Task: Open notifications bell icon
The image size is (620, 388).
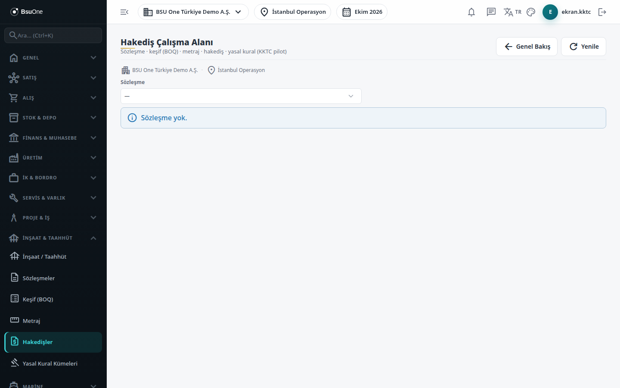Action: (471, 12)
